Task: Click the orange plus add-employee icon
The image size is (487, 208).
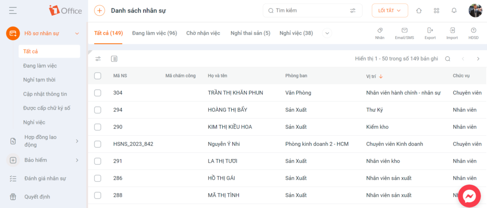Action: 99,10
